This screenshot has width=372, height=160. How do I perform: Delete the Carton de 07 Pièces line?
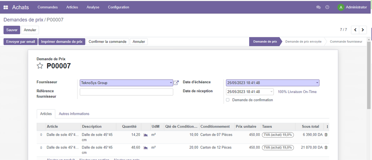(326, 135)
